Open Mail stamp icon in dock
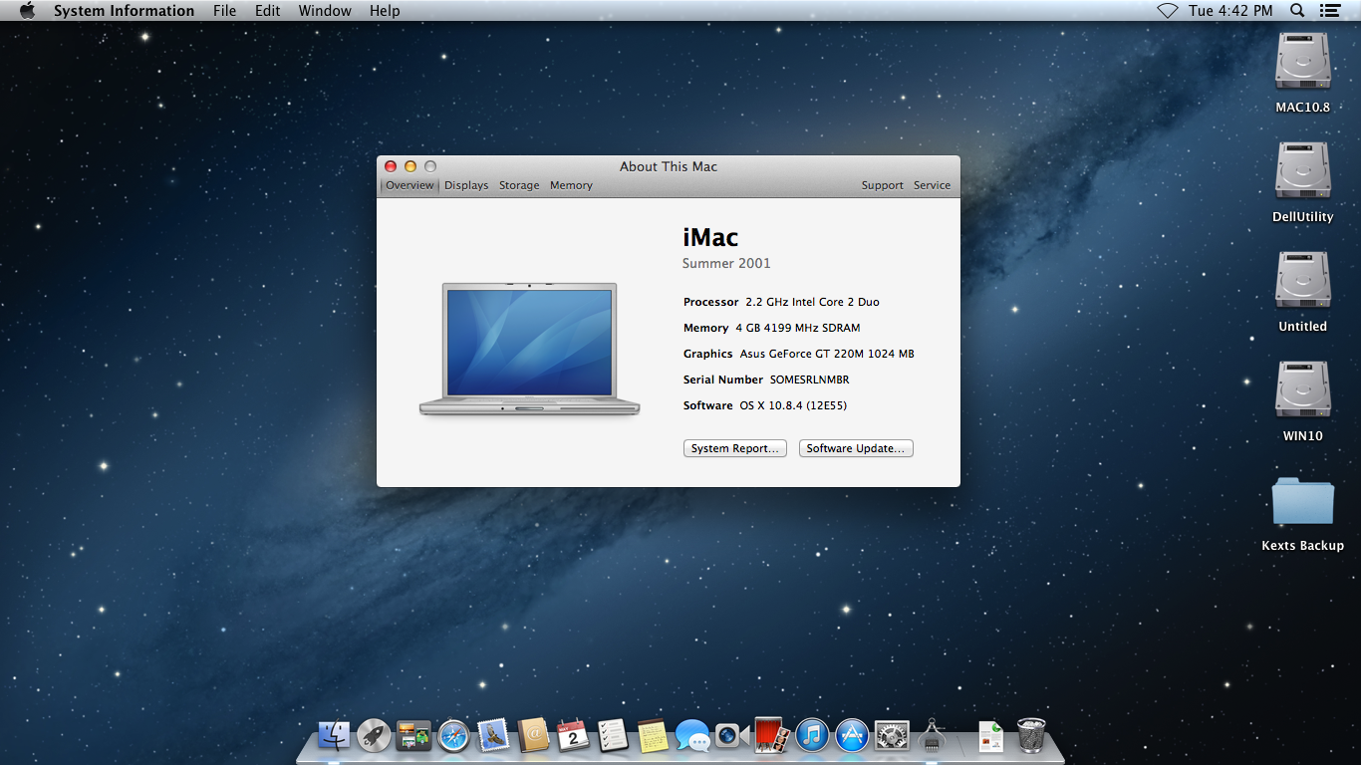The width and height of the screenshot is (1361, 765). 493,736
